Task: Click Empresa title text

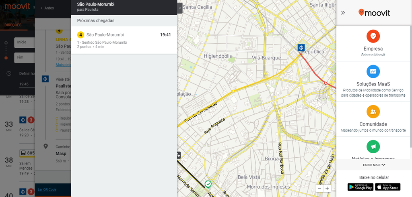Action: pyautogui.click(x=373, y=49)
